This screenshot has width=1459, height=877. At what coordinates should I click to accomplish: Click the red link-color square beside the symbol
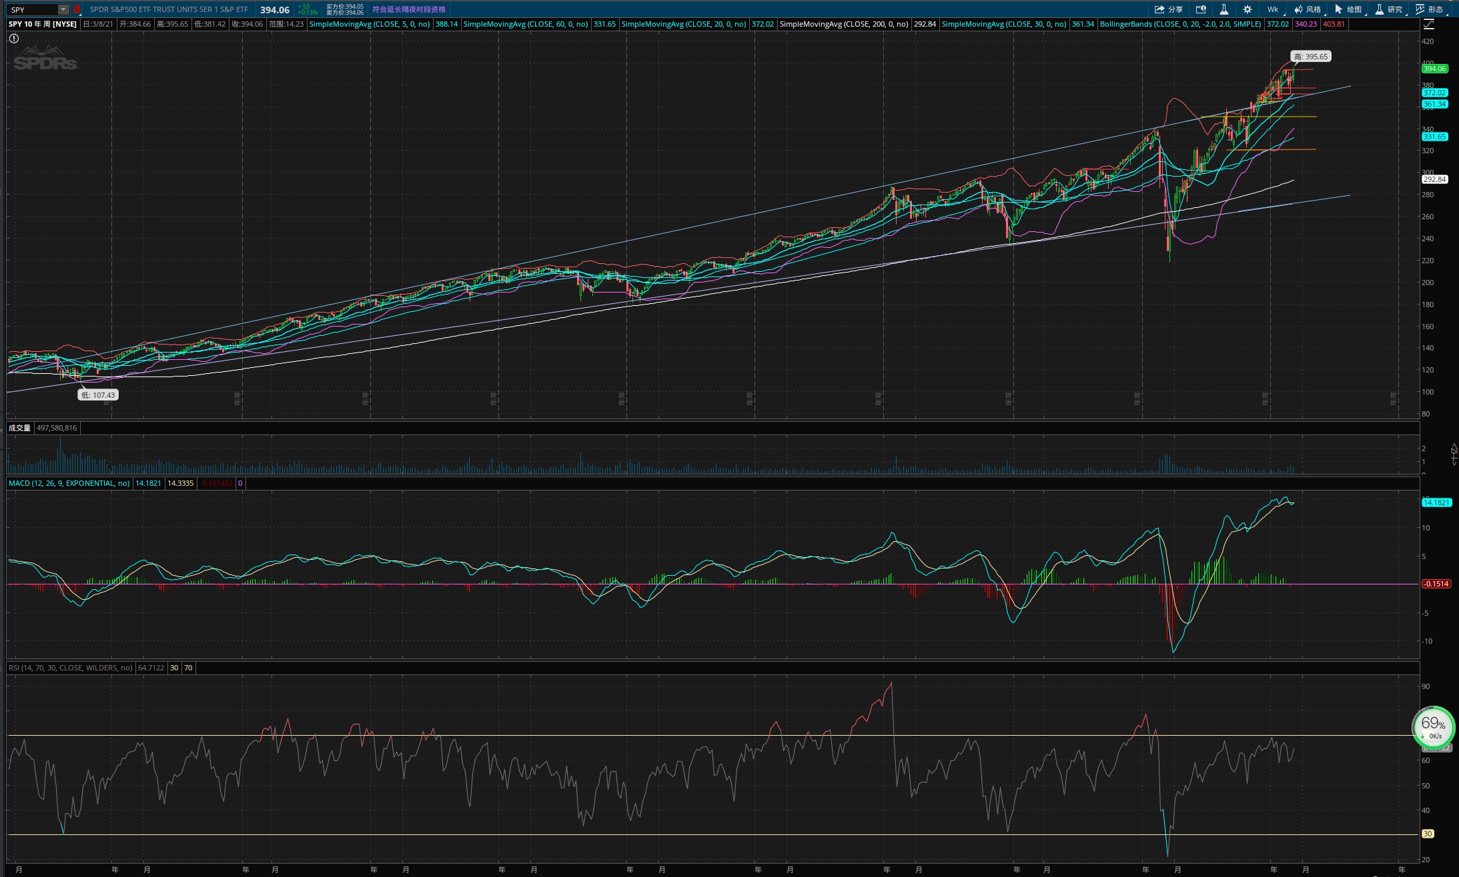click(x=77, y=9)
